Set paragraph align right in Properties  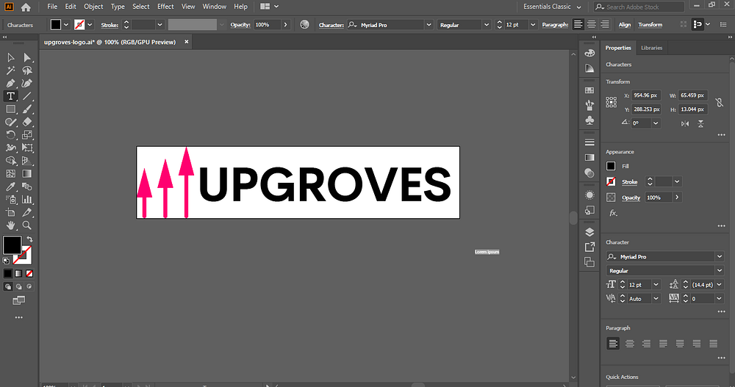pos(646,344)
